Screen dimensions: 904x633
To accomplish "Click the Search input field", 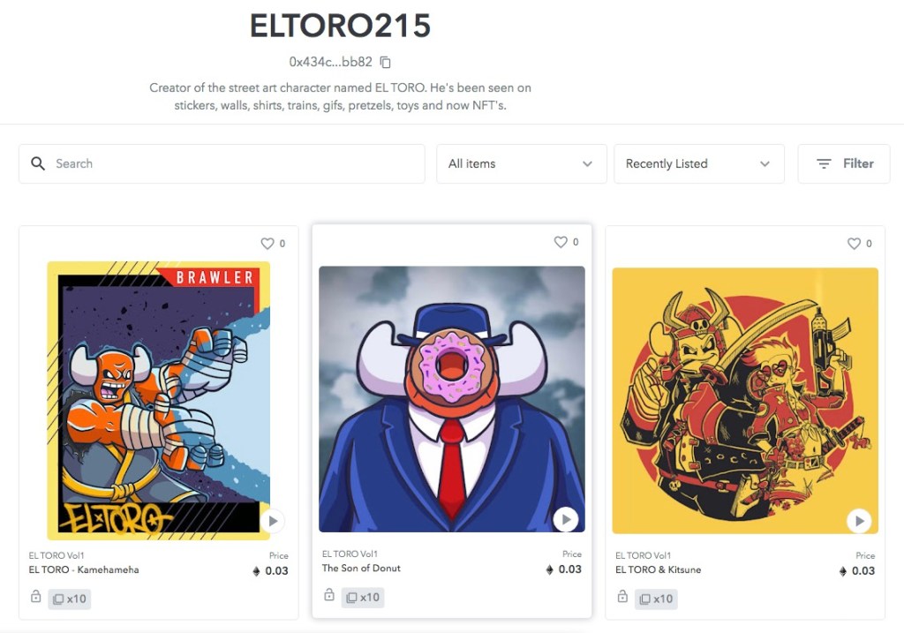I will point(222,163).
